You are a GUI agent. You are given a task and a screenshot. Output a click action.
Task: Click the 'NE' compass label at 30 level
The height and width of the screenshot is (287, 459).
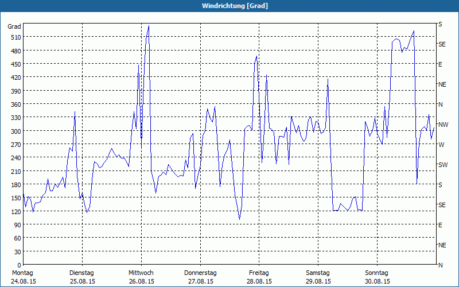(x=442, y=245)
